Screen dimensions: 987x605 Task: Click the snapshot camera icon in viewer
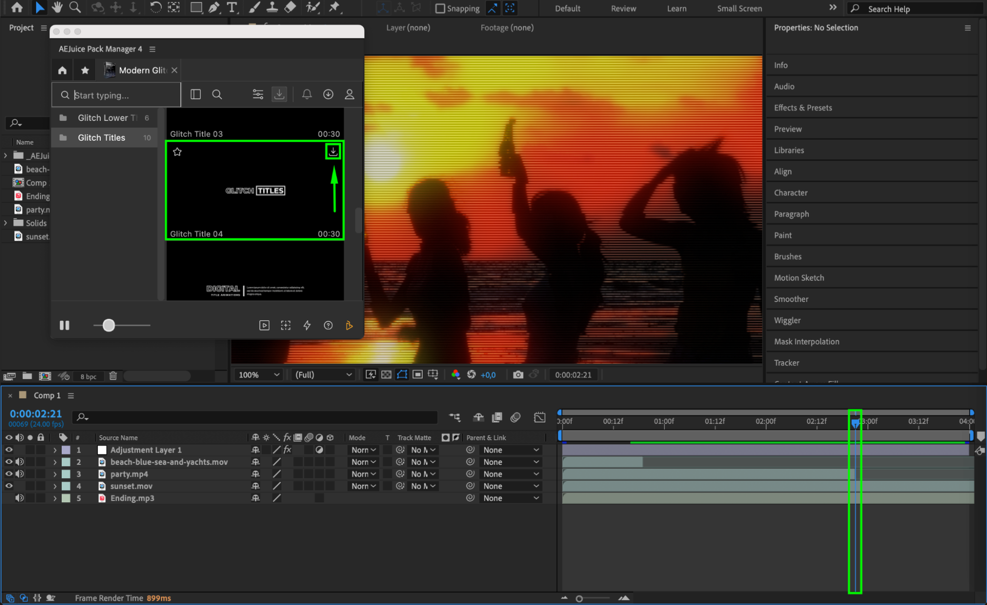pyautogui.click(x=517, y=375)
